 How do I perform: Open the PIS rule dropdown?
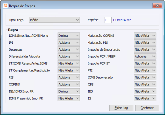tap(69, 78)
